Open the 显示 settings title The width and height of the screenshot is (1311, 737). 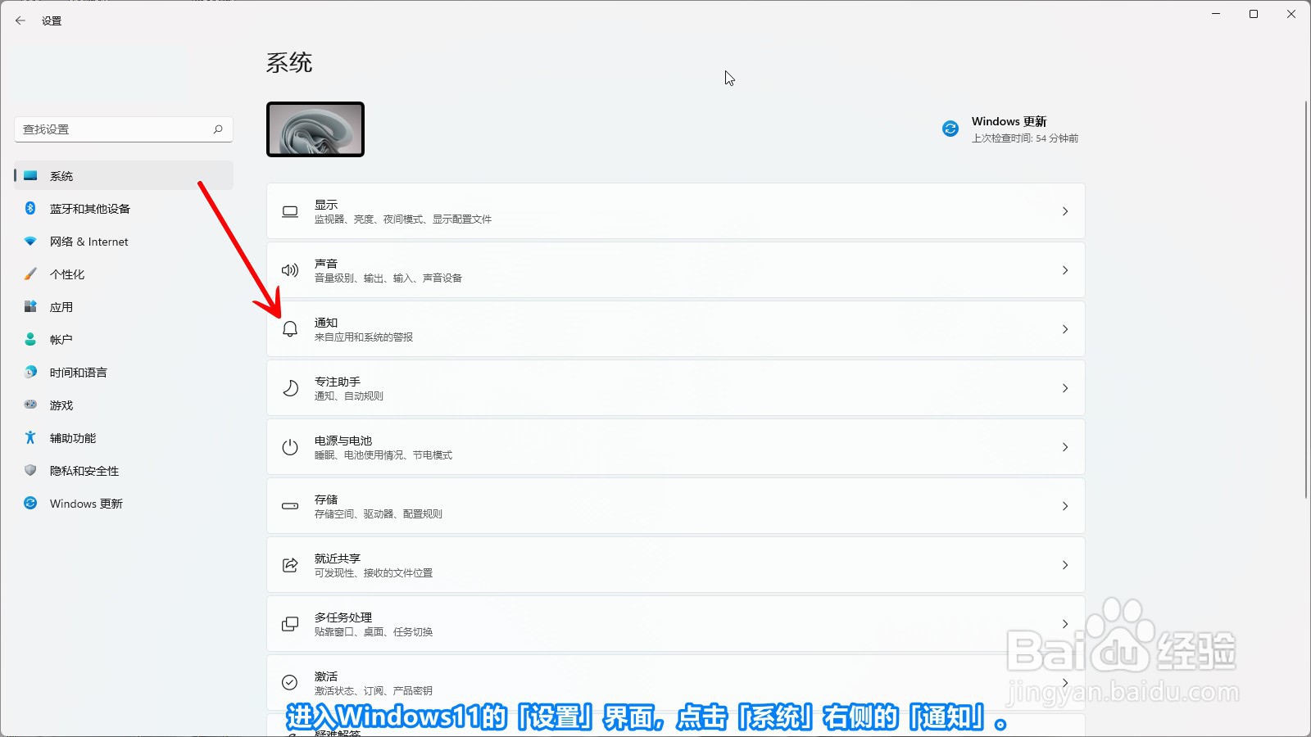326,205
